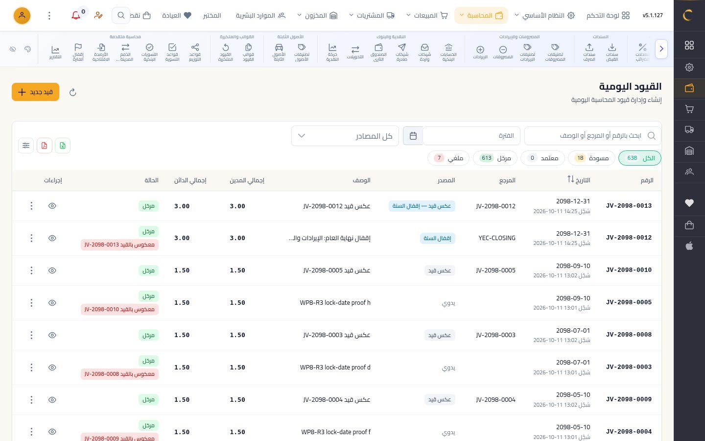Expand النظام الأساسي core system menu
This screenshot has width=705, height=441.
coord(544,16)
